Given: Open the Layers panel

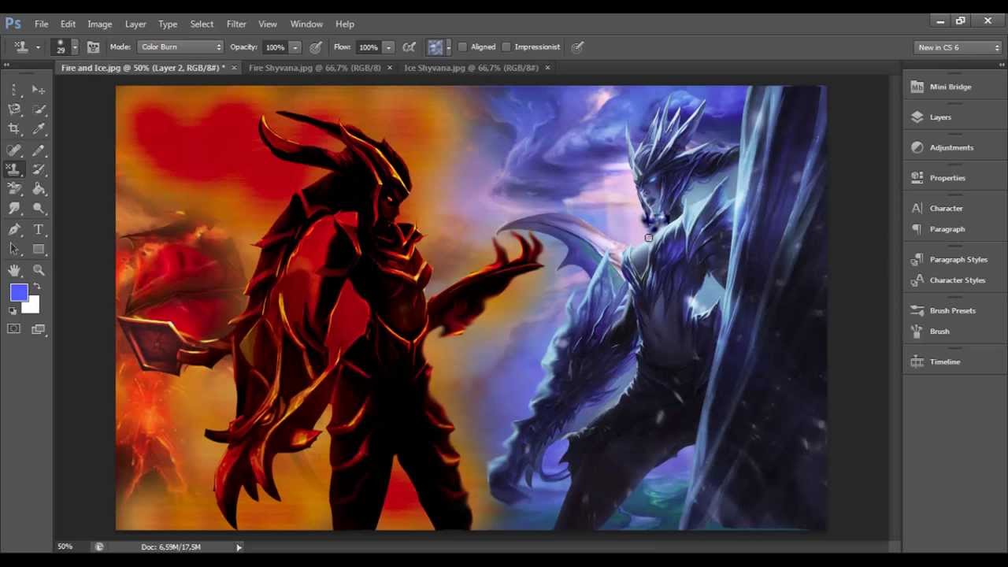Looking at the screenshot, I should coord(940,117).
